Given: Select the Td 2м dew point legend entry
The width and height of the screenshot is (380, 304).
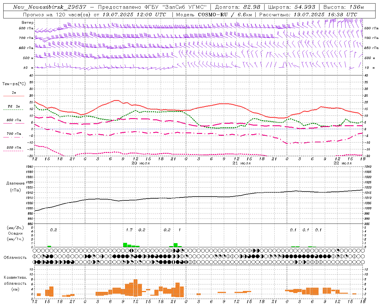Looking at the screenshot, I should click(14, 106).
